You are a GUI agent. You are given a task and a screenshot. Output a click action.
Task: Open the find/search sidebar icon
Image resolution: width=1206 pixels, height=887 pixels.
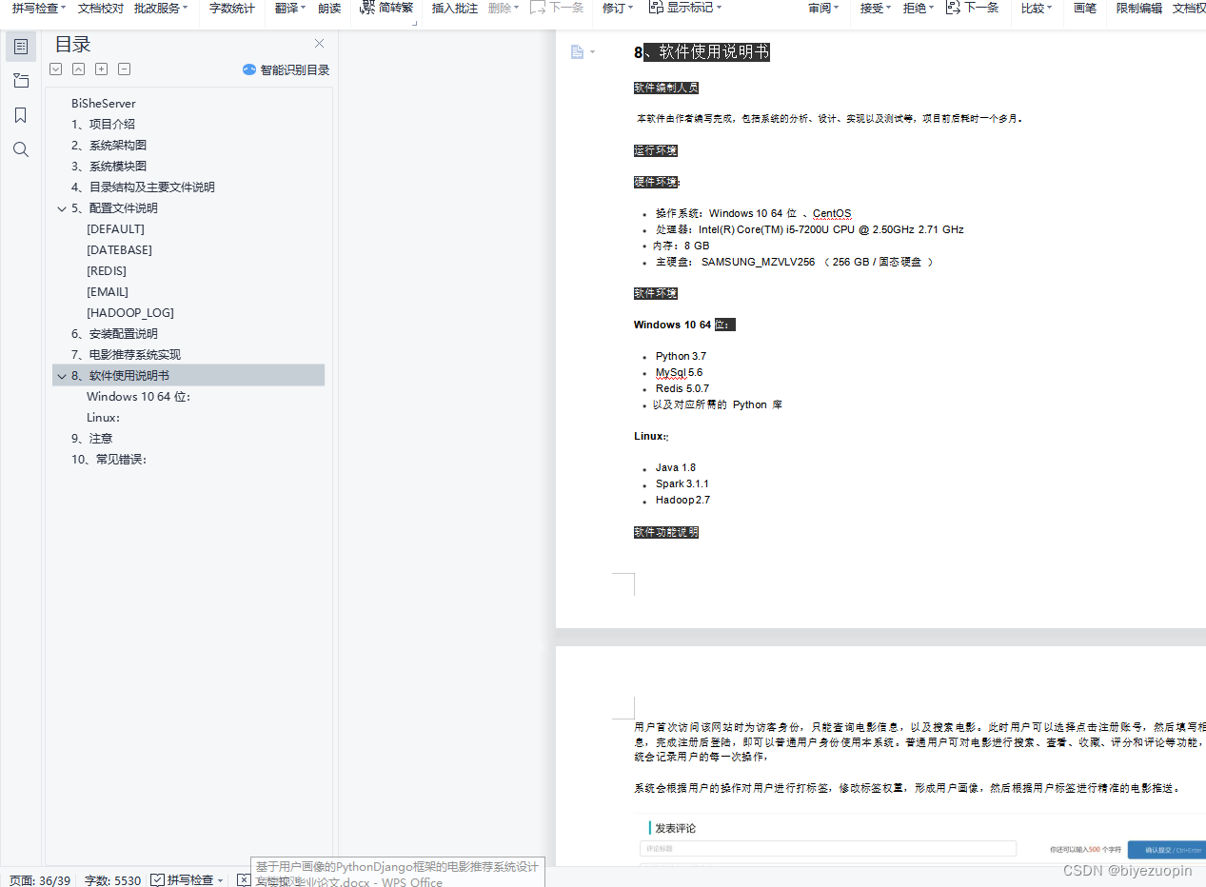21,149
